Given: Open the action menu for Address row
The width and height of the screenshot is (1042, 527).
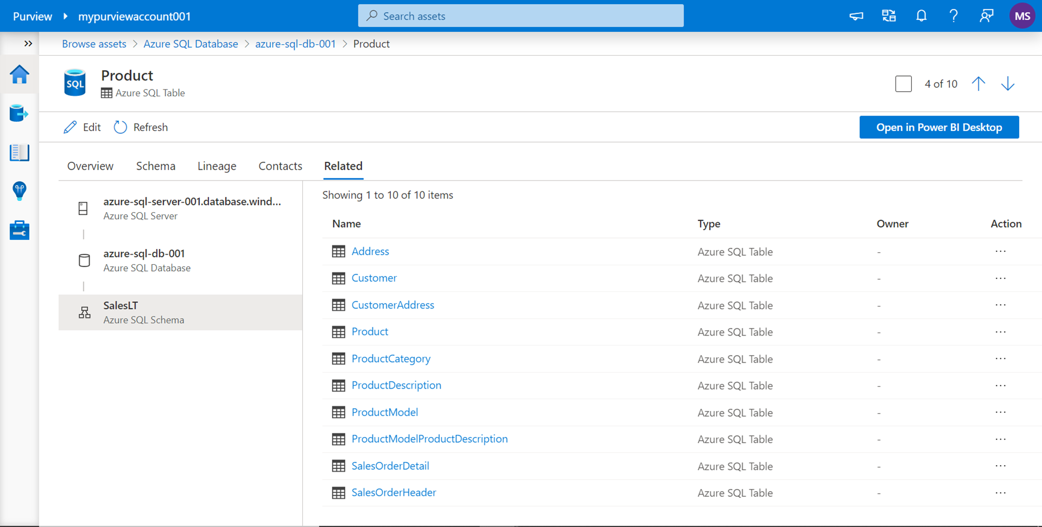Looking at the screenshot, I should click(1000, 251).
